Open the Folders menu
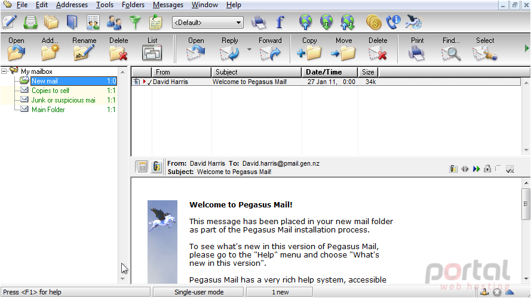The image size is (531, 298). click(133, 5)
